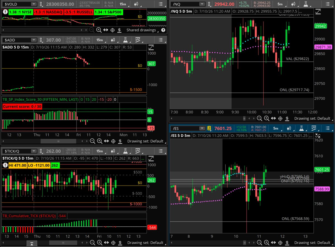This screenshot has width=335, height=247.
Task: Expand the /ES symbol dropdown
Action: (x=202, y=128)
